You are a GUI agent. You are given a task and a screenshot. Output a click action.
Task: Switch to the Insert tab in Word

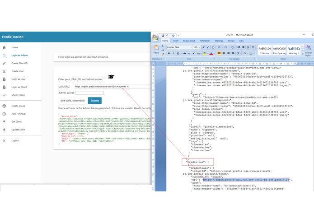[176, 41]
